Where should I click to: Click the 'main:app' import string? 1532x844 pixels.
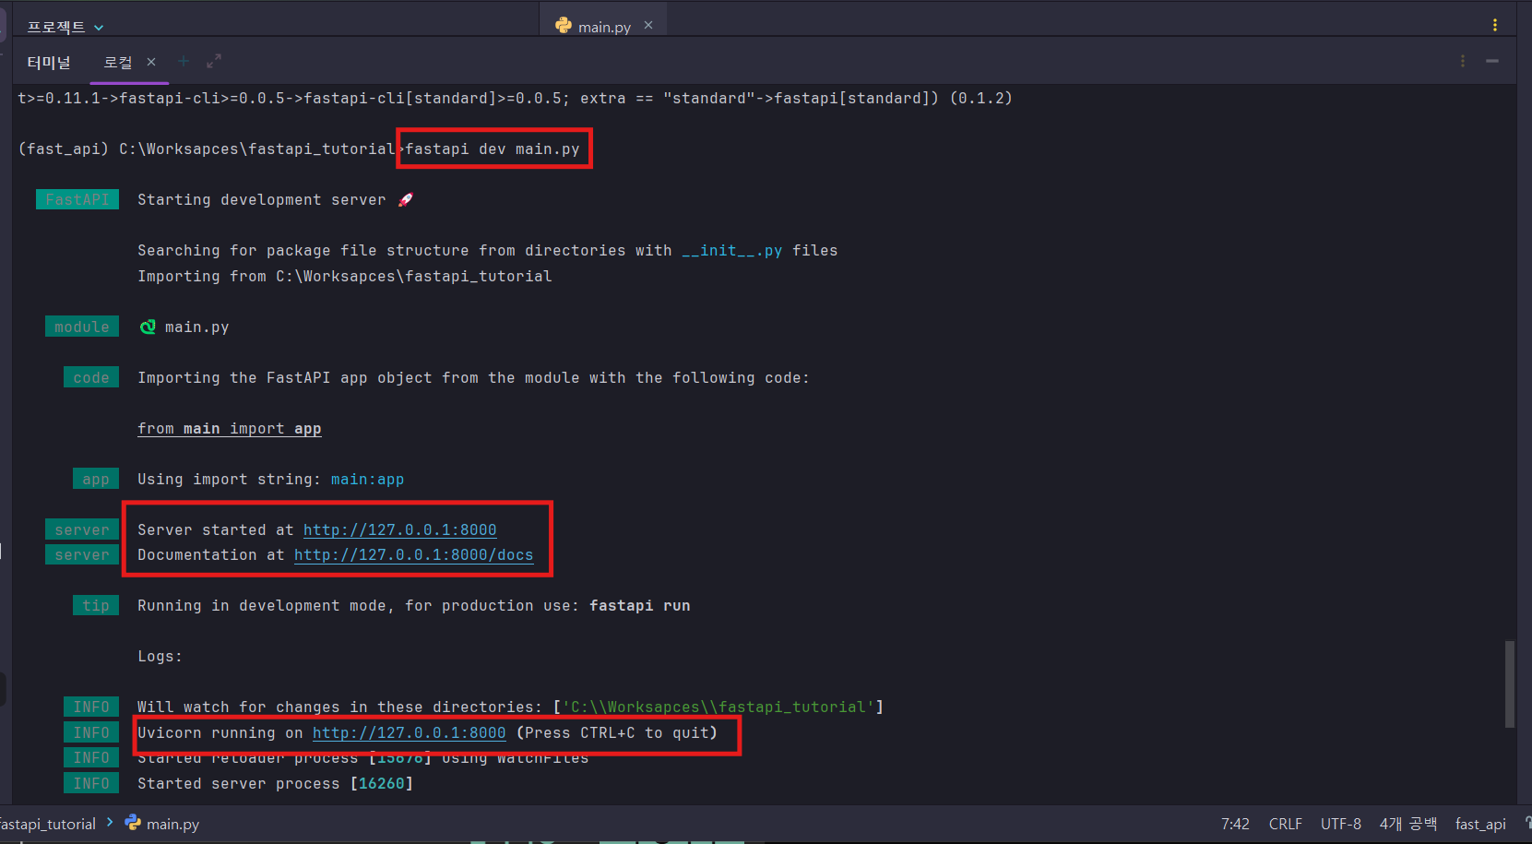(368, 479)
